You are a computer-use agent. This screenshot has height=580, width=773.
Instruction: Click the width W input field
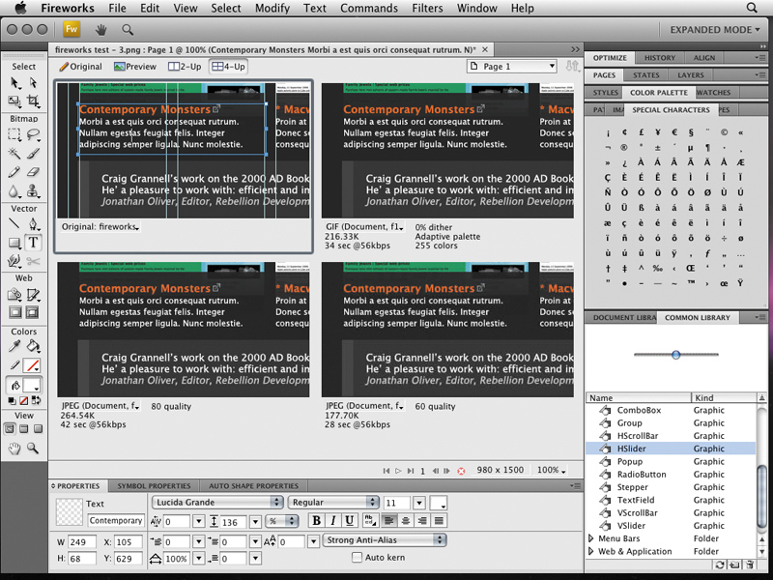81,542
